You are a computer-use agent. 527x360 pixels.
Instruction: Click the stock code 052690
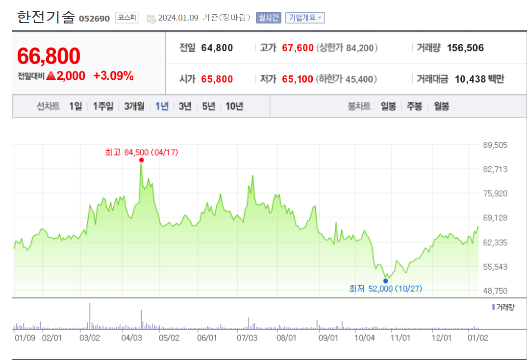pos(95,19)
